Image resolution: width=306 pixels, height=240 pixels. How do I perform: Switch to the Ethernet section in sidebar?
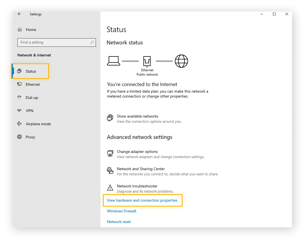coord(32,84)
